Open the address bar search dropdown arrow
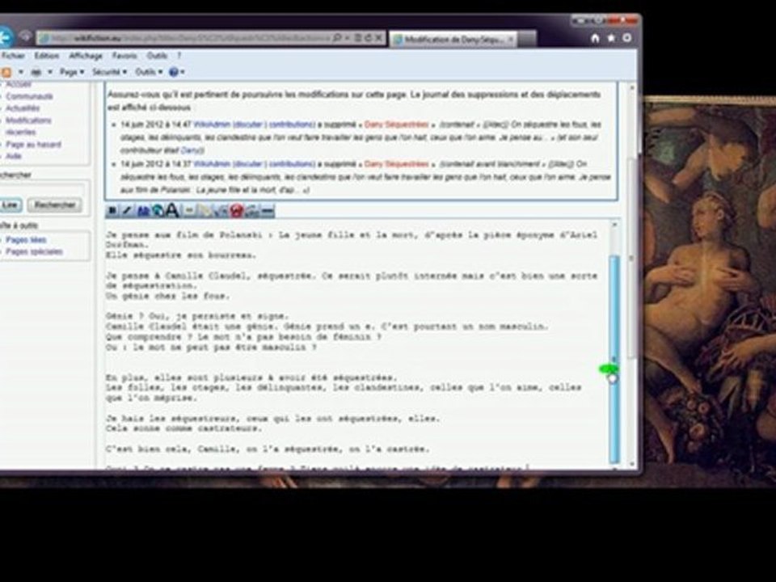 pyautogui.click(x=347, y=38)
